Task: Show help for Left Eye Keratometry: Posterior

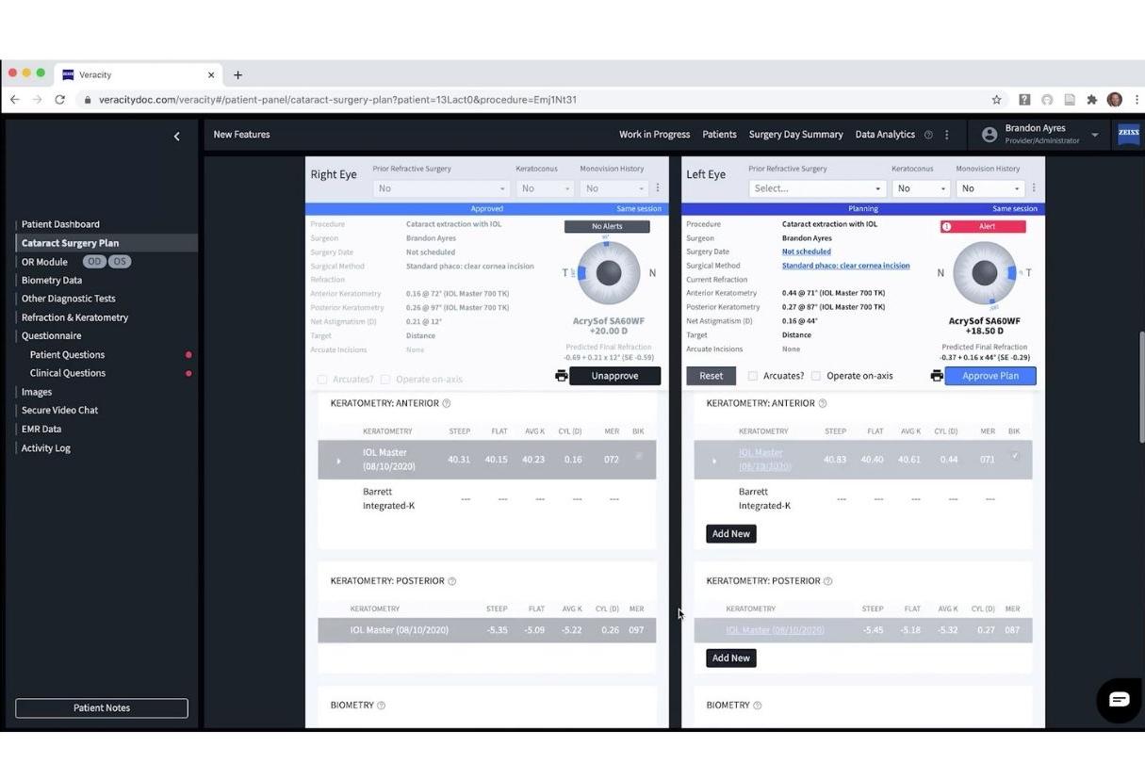Action: [827, 581]
